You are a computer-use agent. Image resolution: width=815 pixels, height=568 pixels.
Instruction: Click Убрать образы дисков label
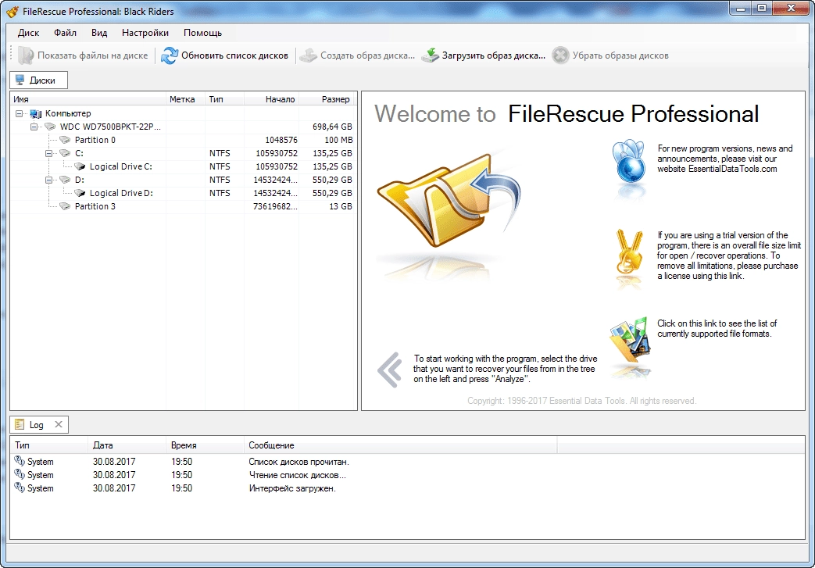point(620,55)
